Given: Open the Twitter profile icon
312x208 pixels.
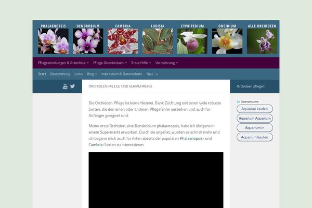Looking at the screenshot, I should pyautogui.click(x=72, y=86).
